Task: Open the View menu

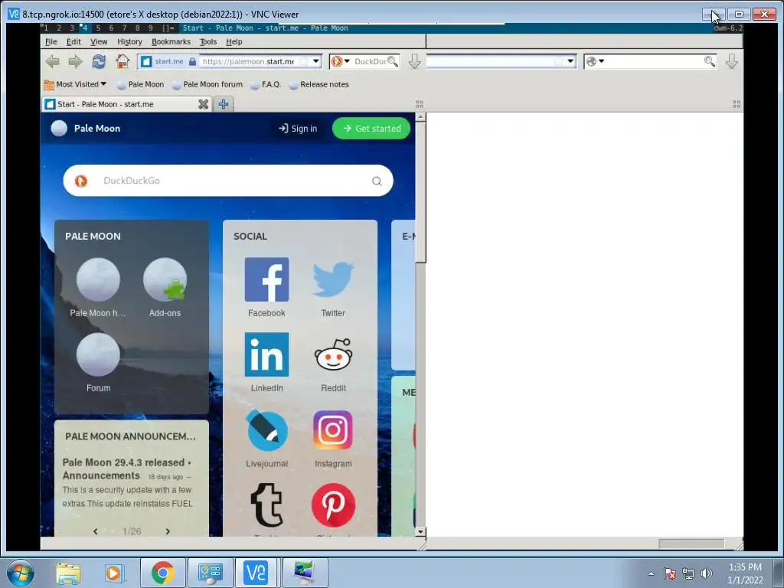Action: coord(99,41)
